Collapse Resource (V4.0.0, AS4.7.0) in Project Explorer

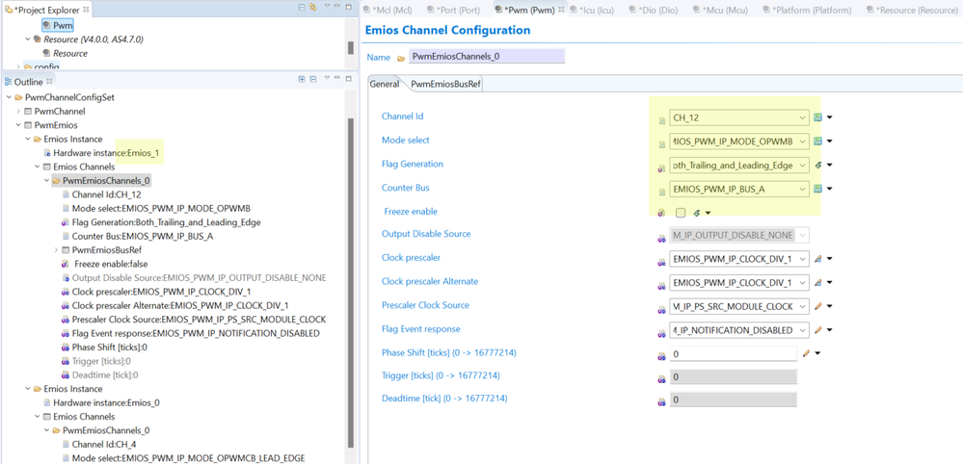click(28, 39)
